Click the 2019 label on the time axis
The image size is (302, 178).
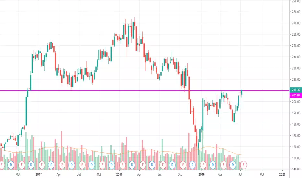202,174
